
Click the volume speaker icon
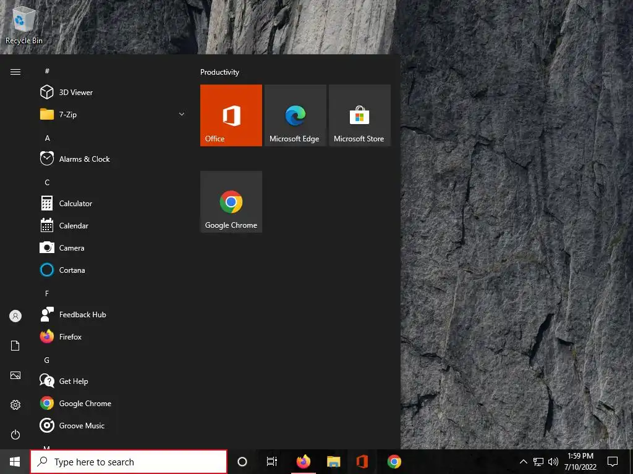click(553, 462)
